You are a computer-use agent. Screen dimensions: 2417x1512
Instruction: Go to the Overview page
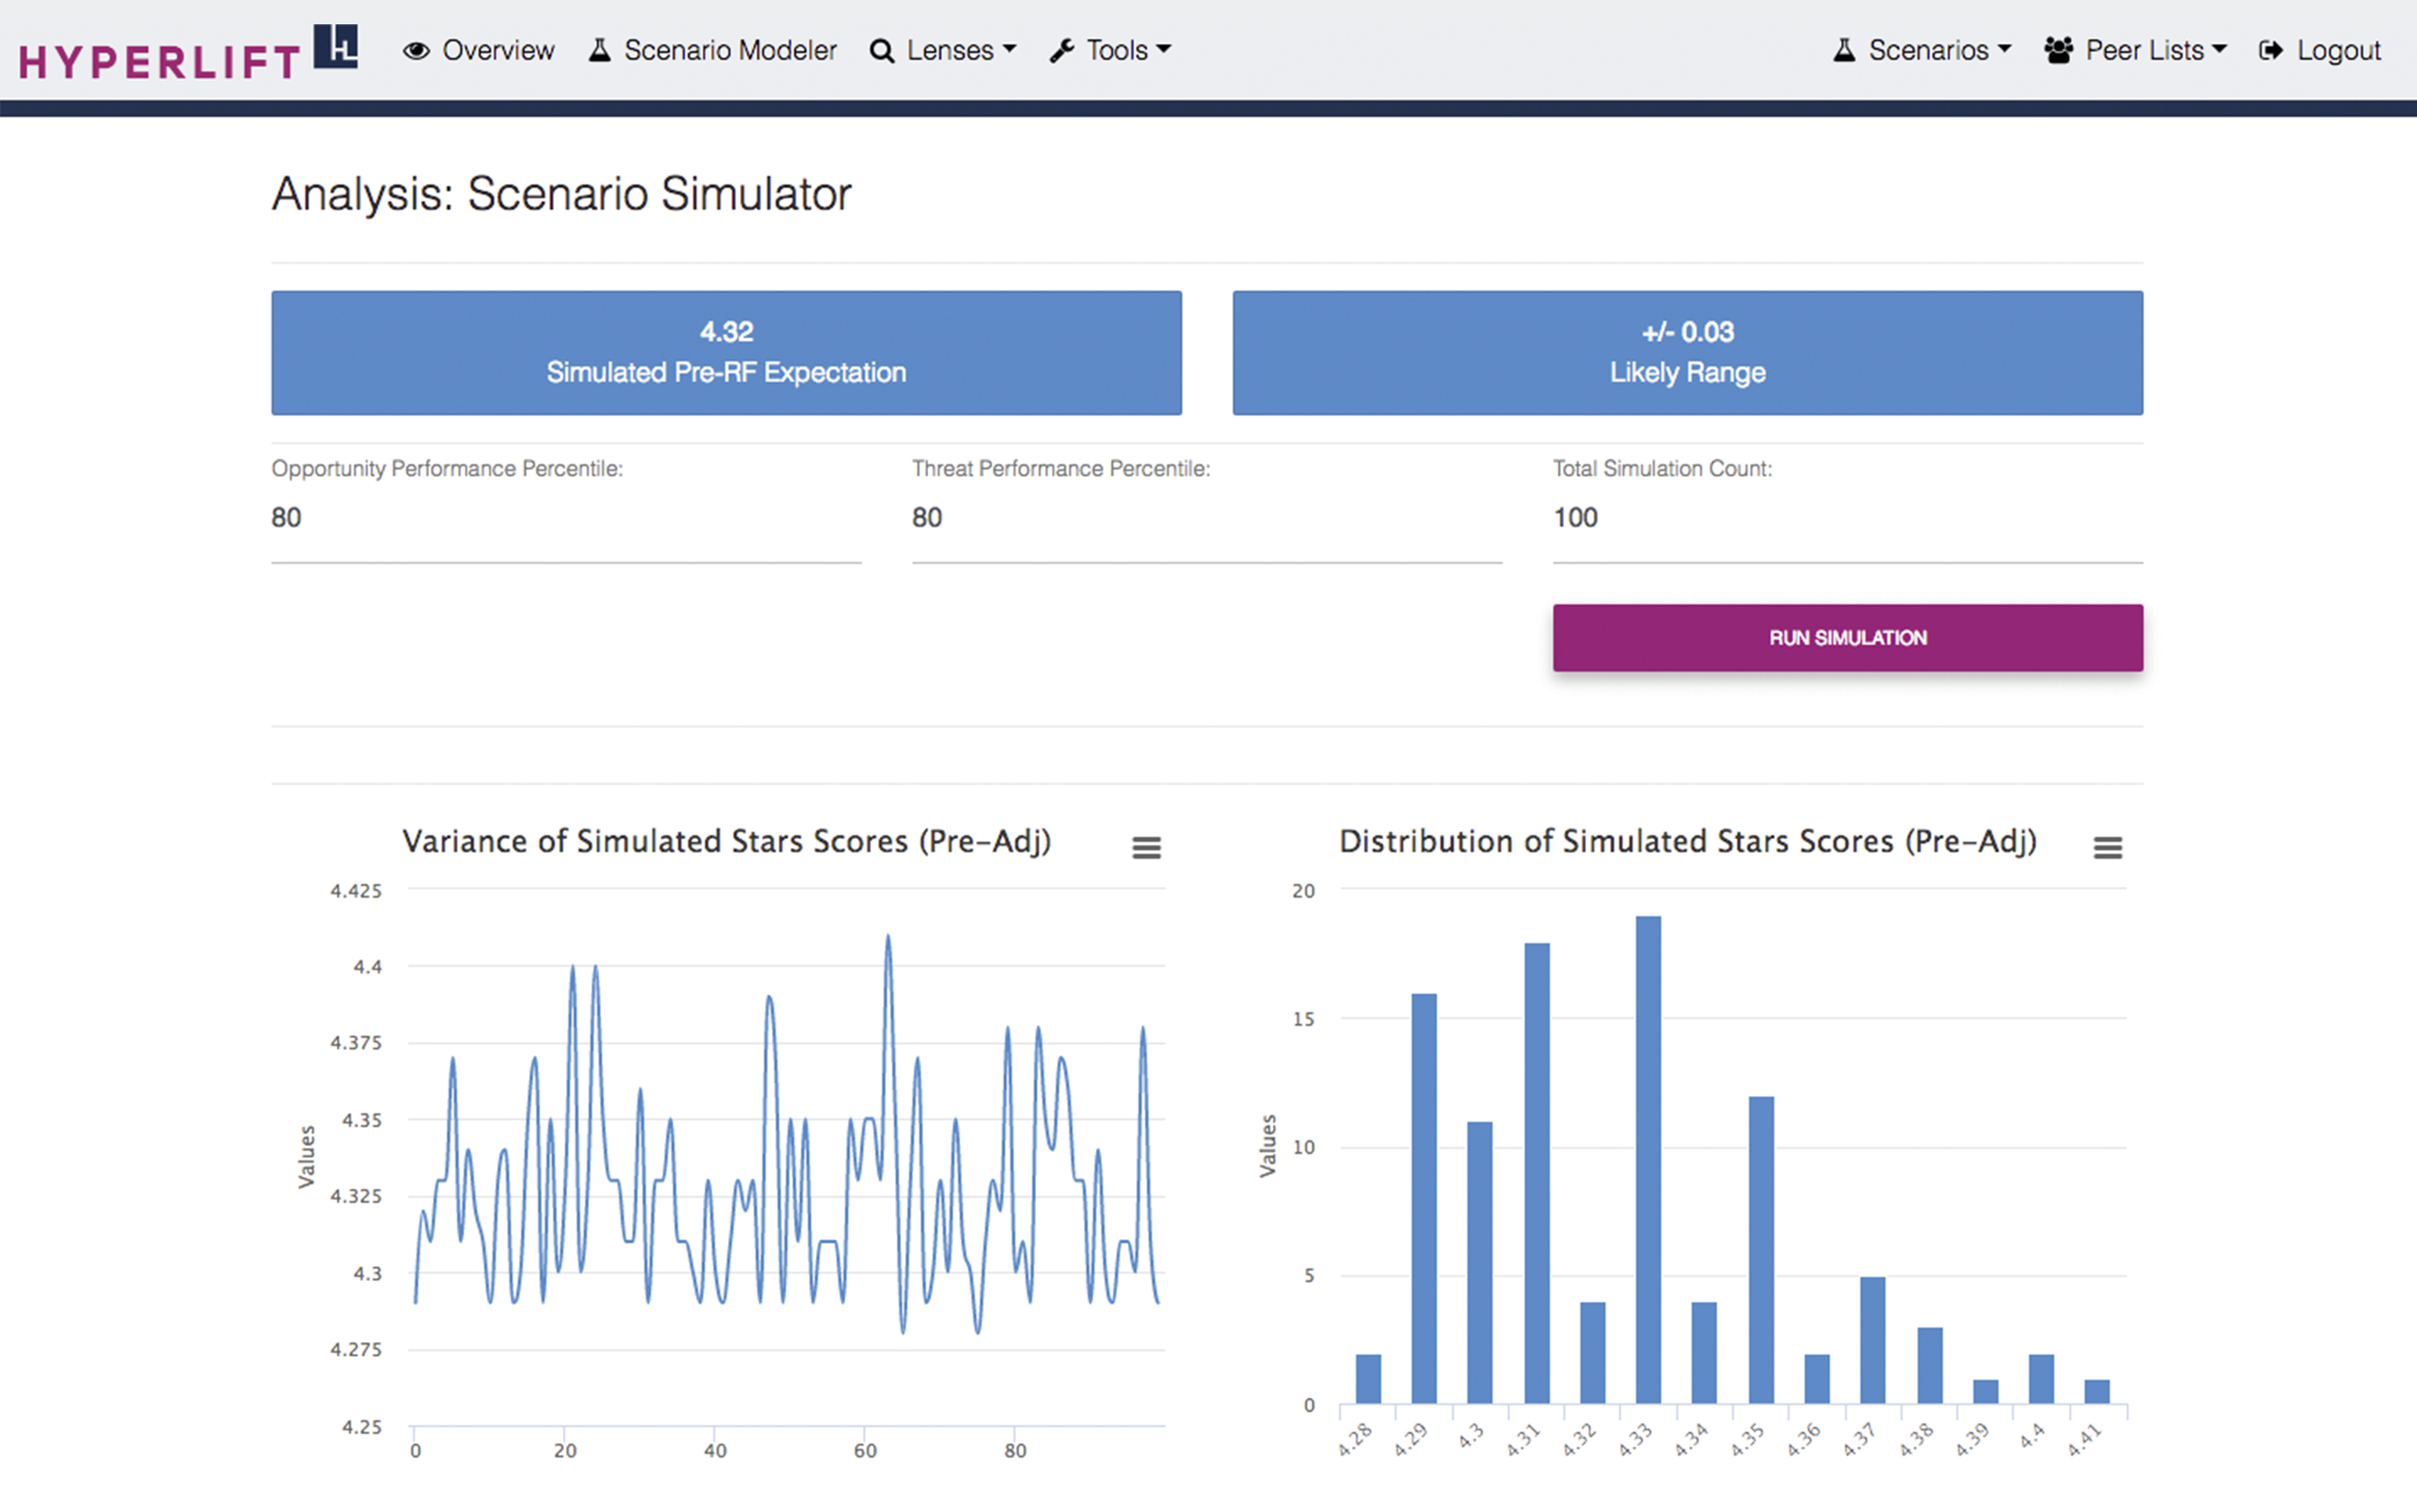(497, 50)
